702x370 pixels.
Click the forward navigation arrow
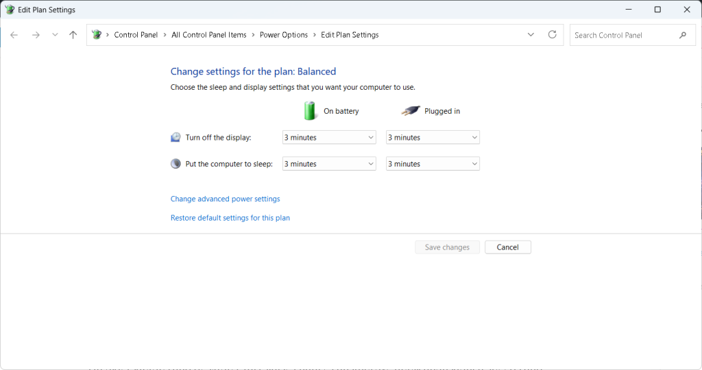pos(36,35)
